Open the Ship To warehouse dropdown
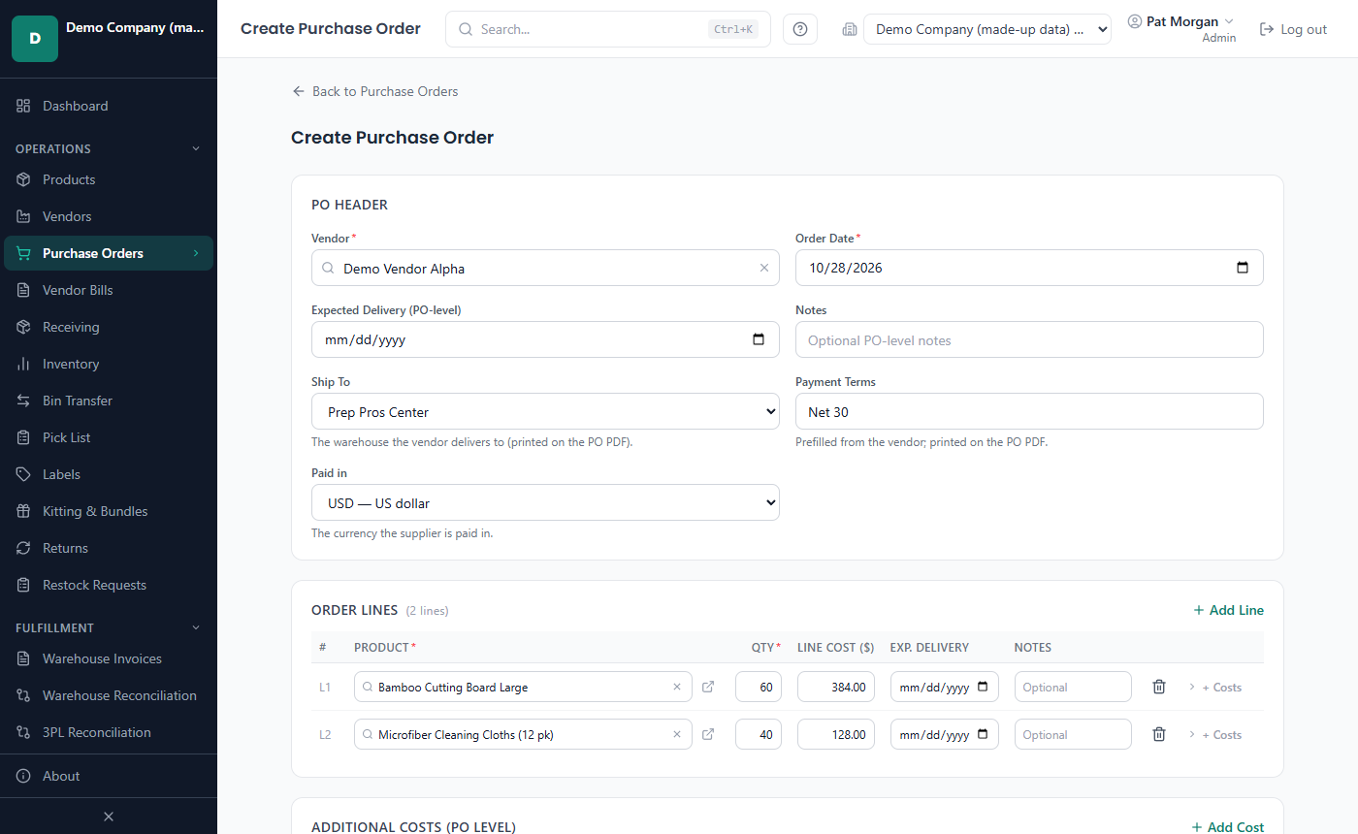1358x834 pixels. coord(545,412)
